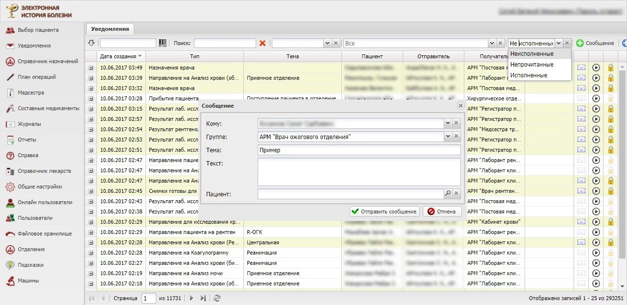Click lock icon in 10.06.2017 03:32 row

[611, 88]
